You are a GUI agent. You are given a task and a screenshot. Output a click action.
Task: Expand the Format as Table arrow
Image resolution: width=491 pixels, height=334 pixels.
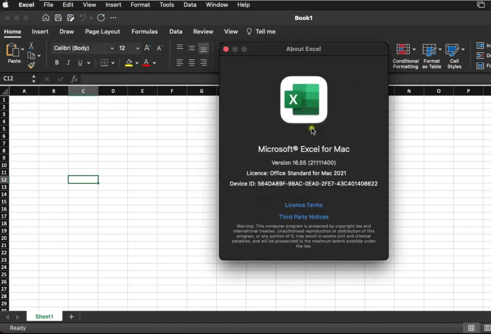(440, 49)
